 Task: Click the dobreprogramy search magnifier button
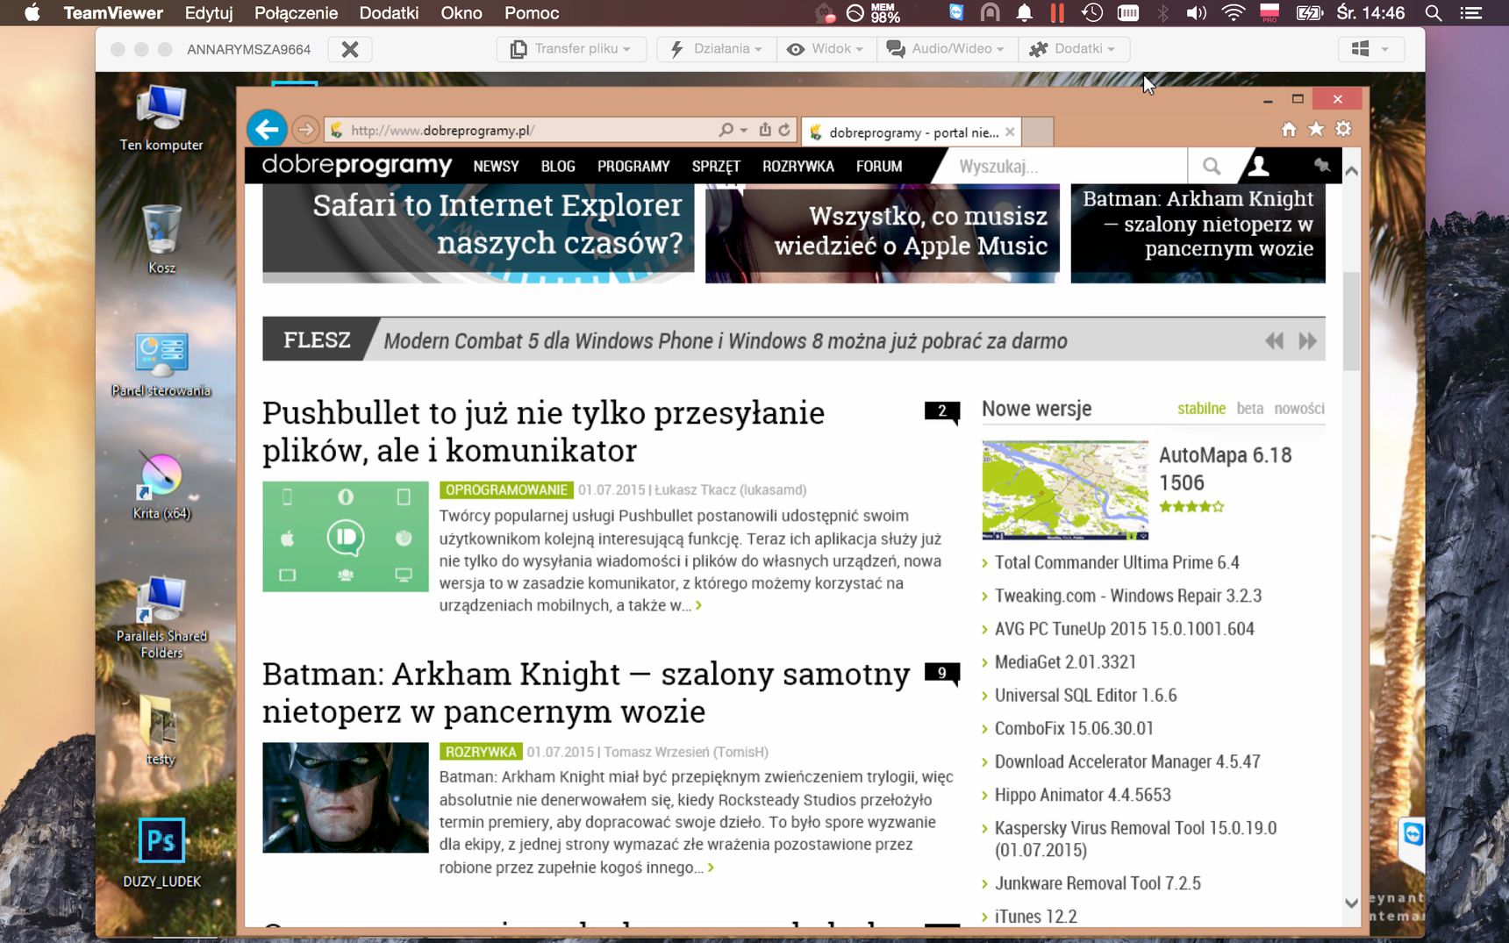[1212, 166]
